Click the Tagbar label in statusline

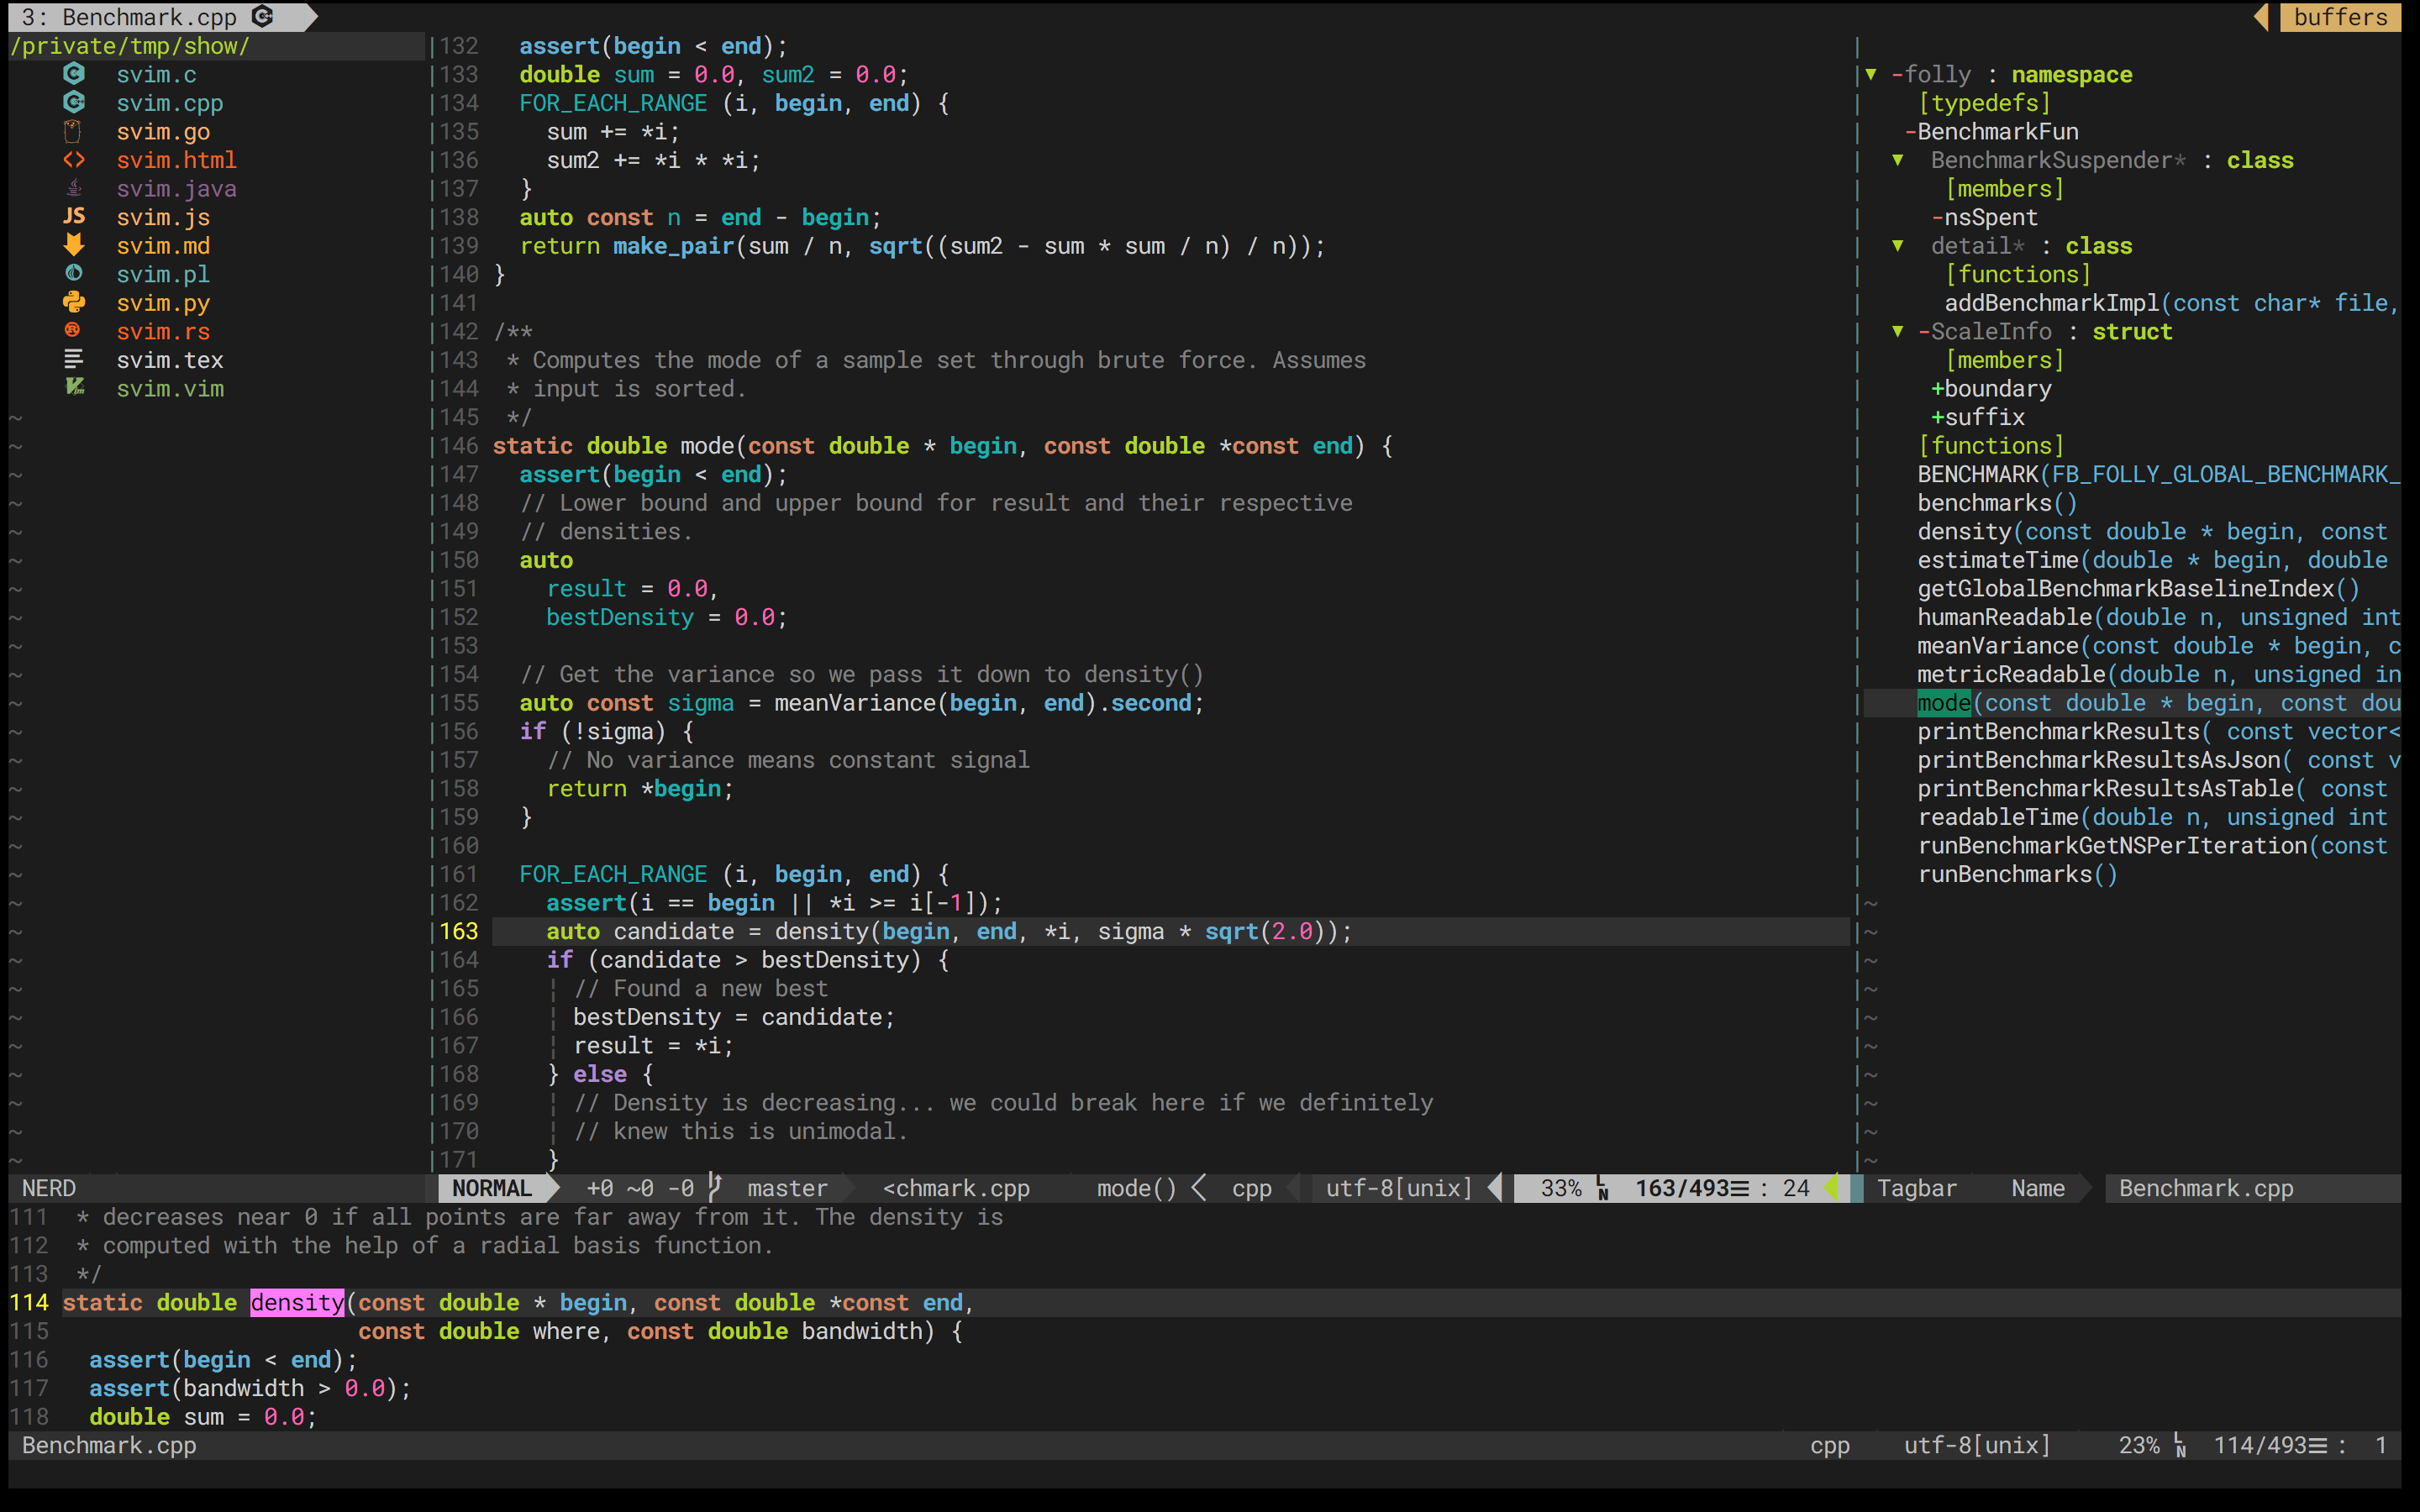coord(1916,1188)
